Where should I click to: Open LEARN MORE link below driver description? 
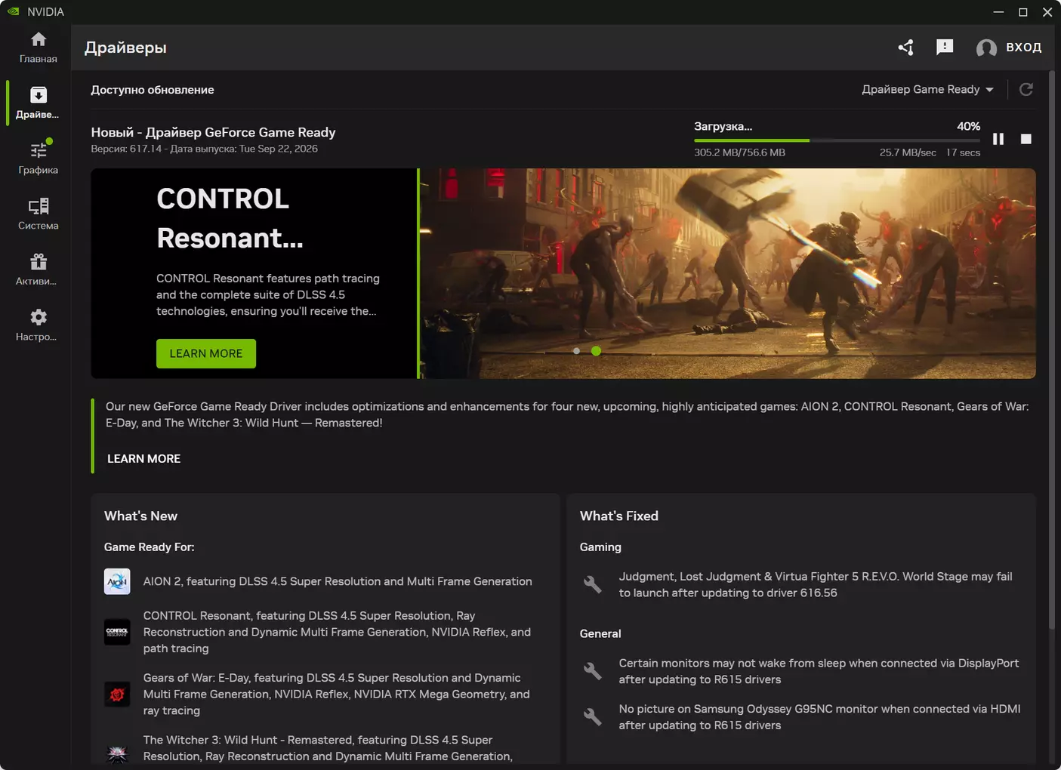(x=143, y=459)
